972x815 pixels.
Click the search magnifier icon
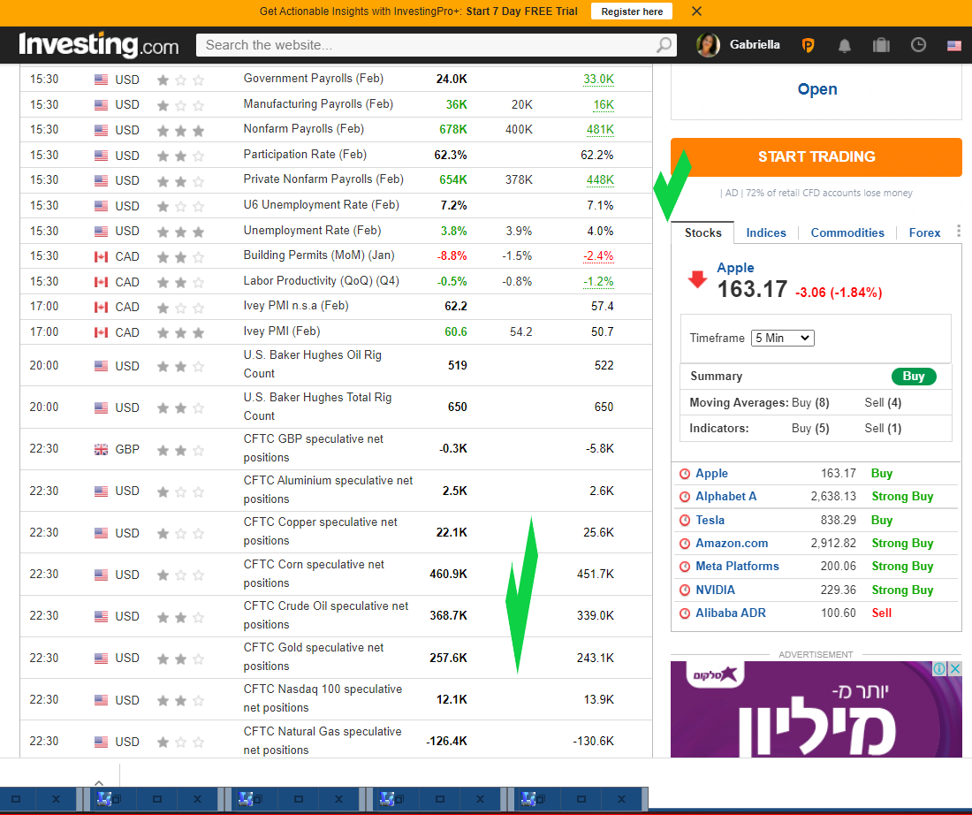tap(664, 45)
